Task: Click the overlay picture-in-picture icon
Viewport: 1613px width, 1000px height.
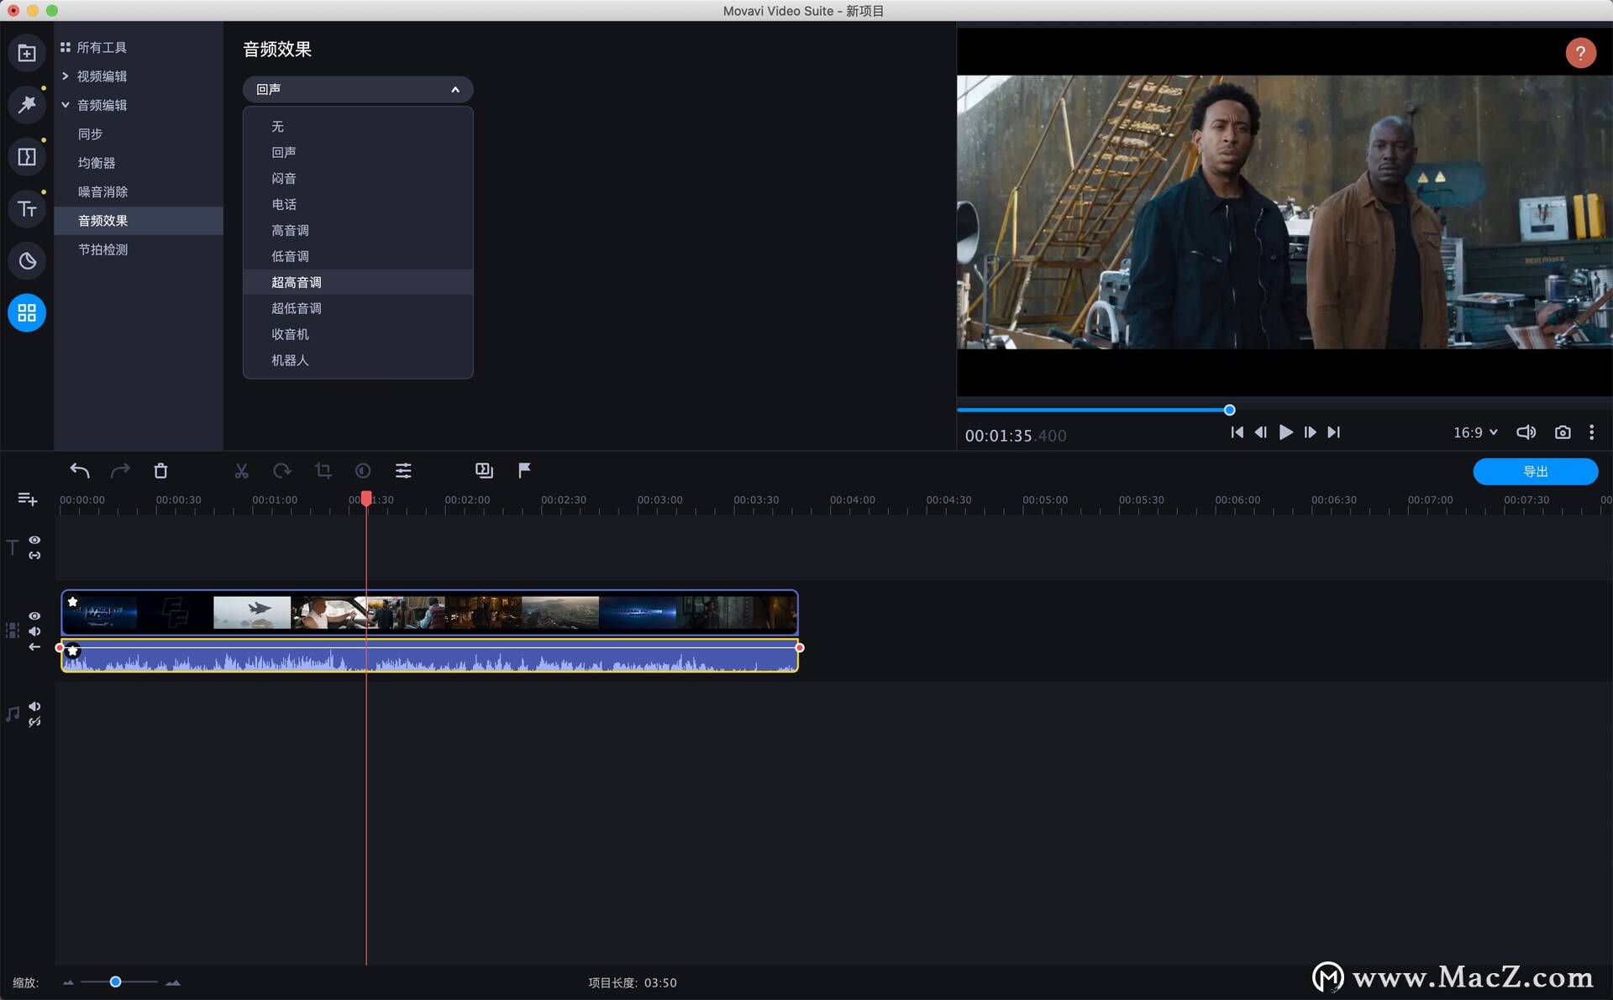Action: [x=484, y=471]
